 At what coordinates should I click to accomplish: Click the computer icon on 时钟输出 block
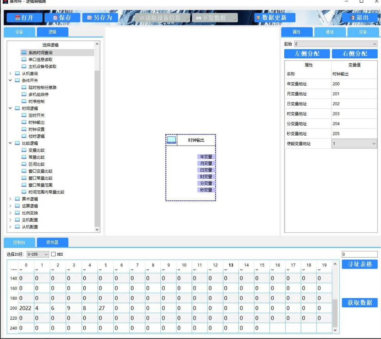point(172,140)
